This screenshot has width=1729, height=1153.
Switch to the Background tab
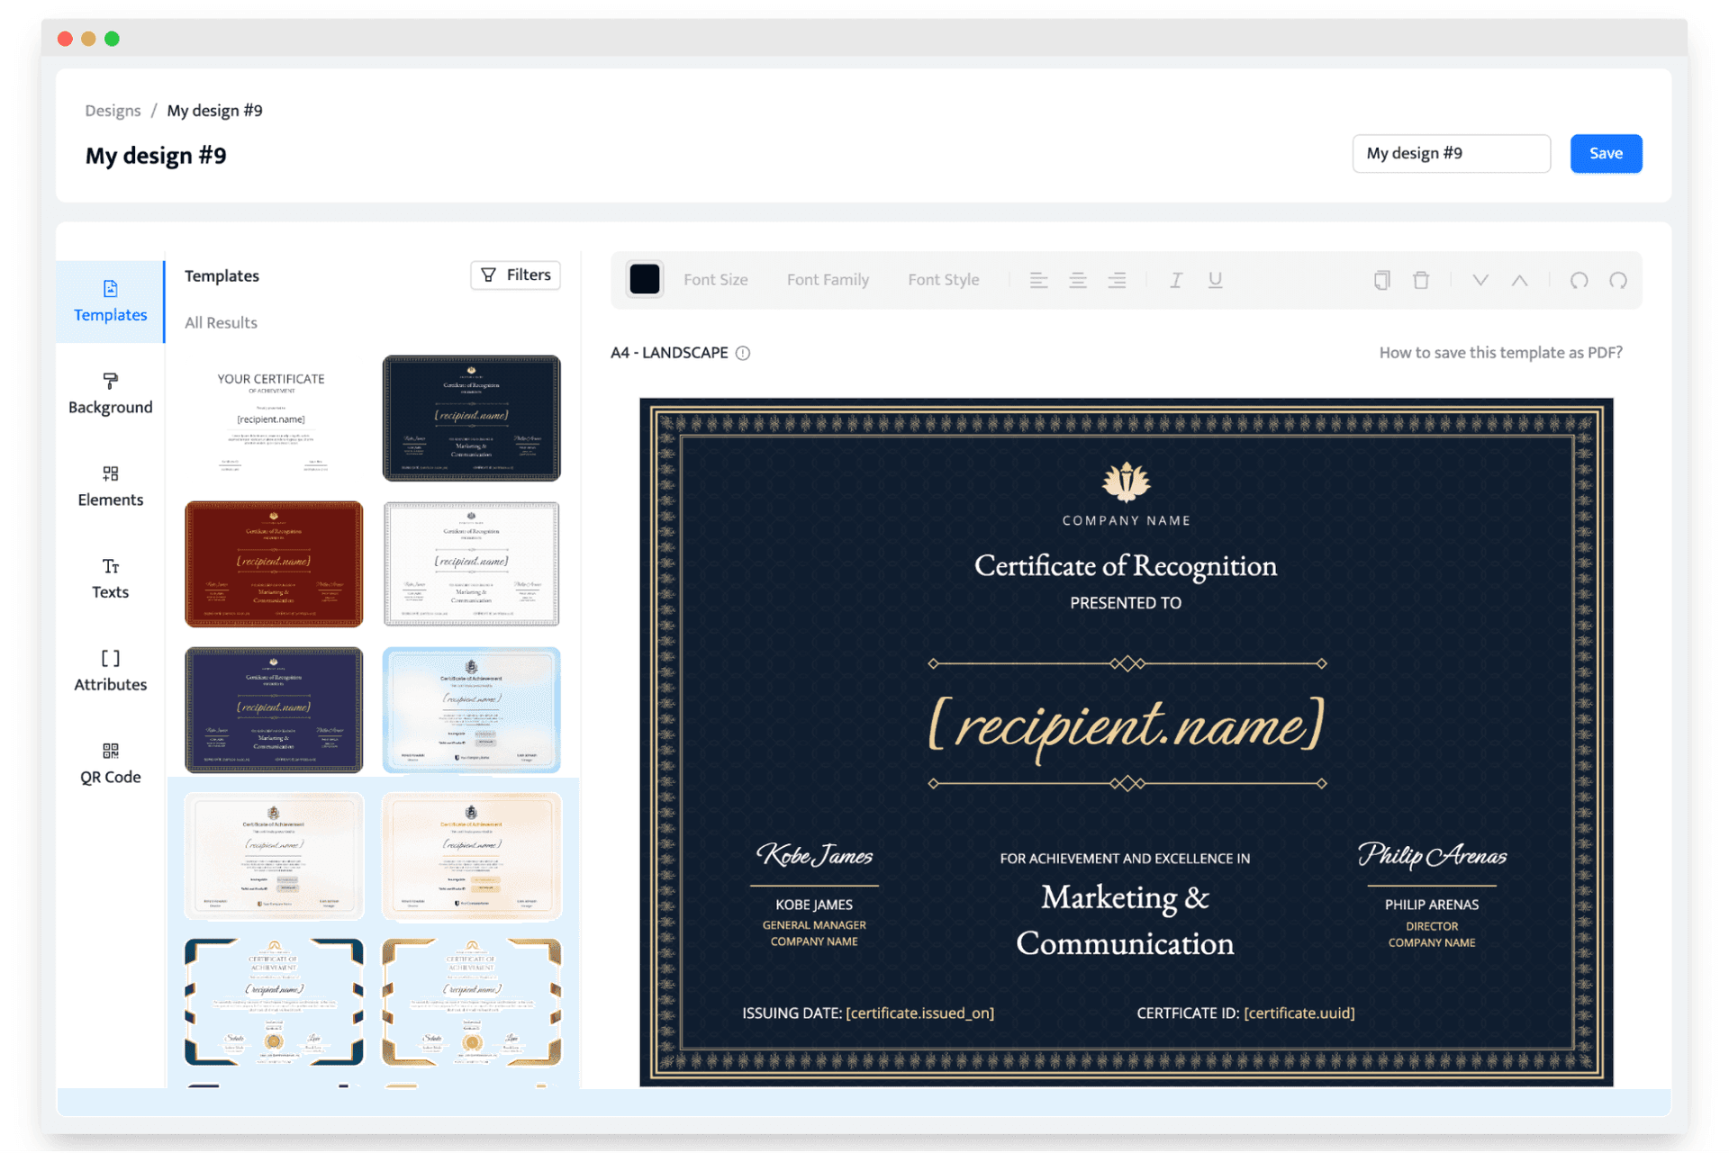[110, 393]
